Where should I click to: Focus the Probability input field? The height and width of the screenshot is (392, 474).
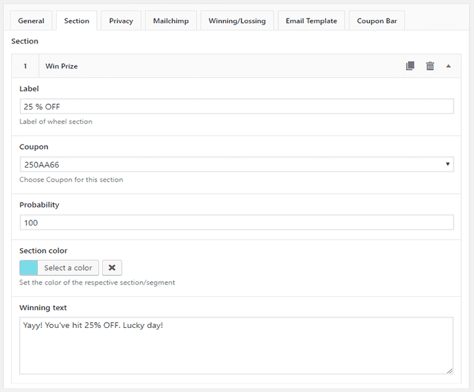tap(236, 222)
